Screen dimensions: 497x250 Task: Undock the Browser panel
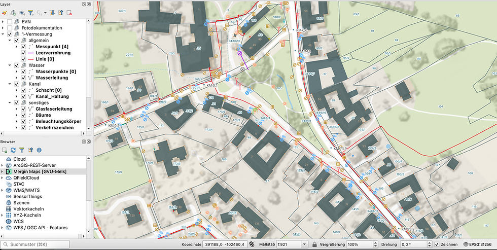(x=84, y=141)
